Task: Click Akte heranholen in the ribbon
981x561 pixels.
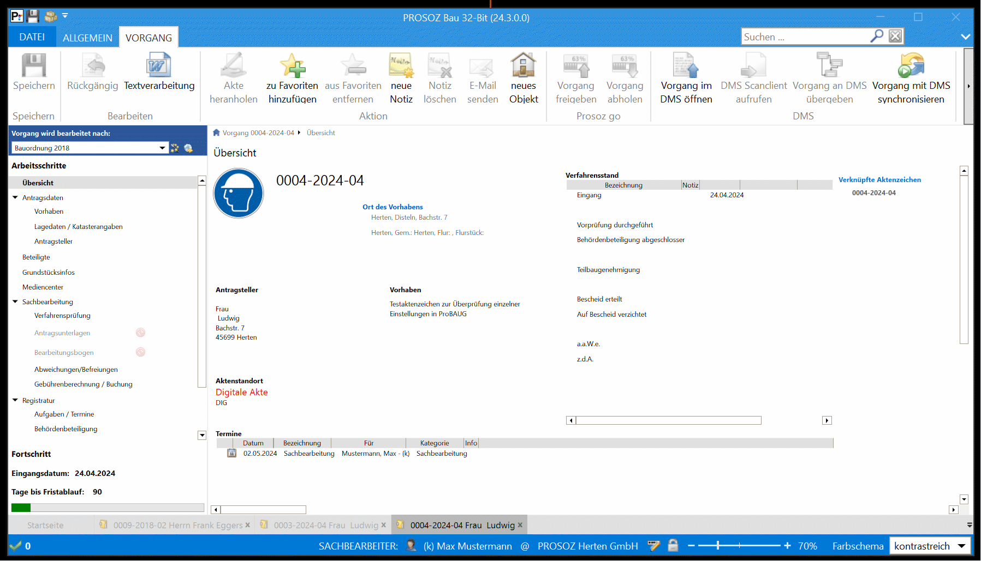Action: coord(234,79)
